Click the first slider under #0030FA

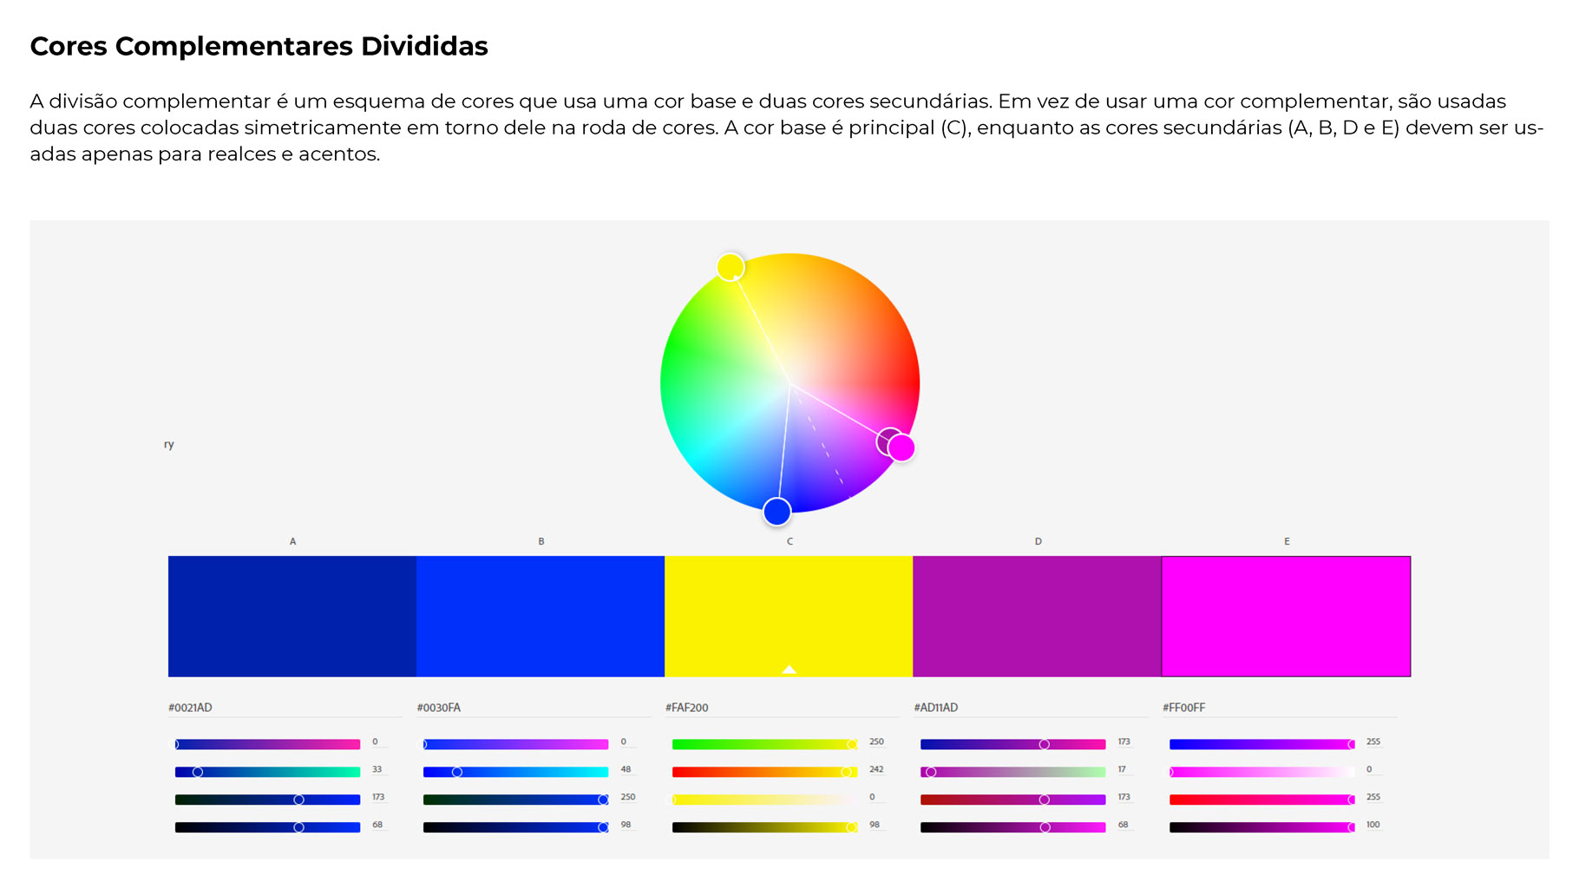(515, 744)
